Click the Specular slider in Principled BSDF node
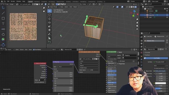 point(112,71)
